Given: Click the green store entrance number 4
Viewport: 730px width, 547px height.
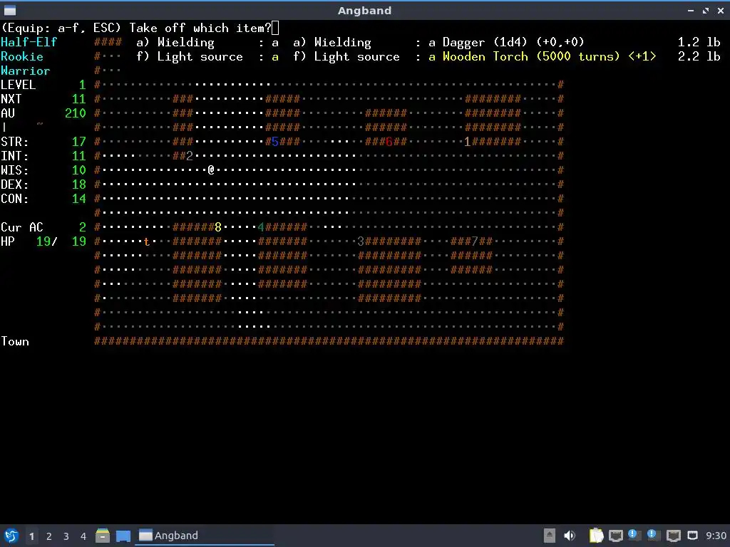Looking at the screenshot, I should (x=261, y=227).
